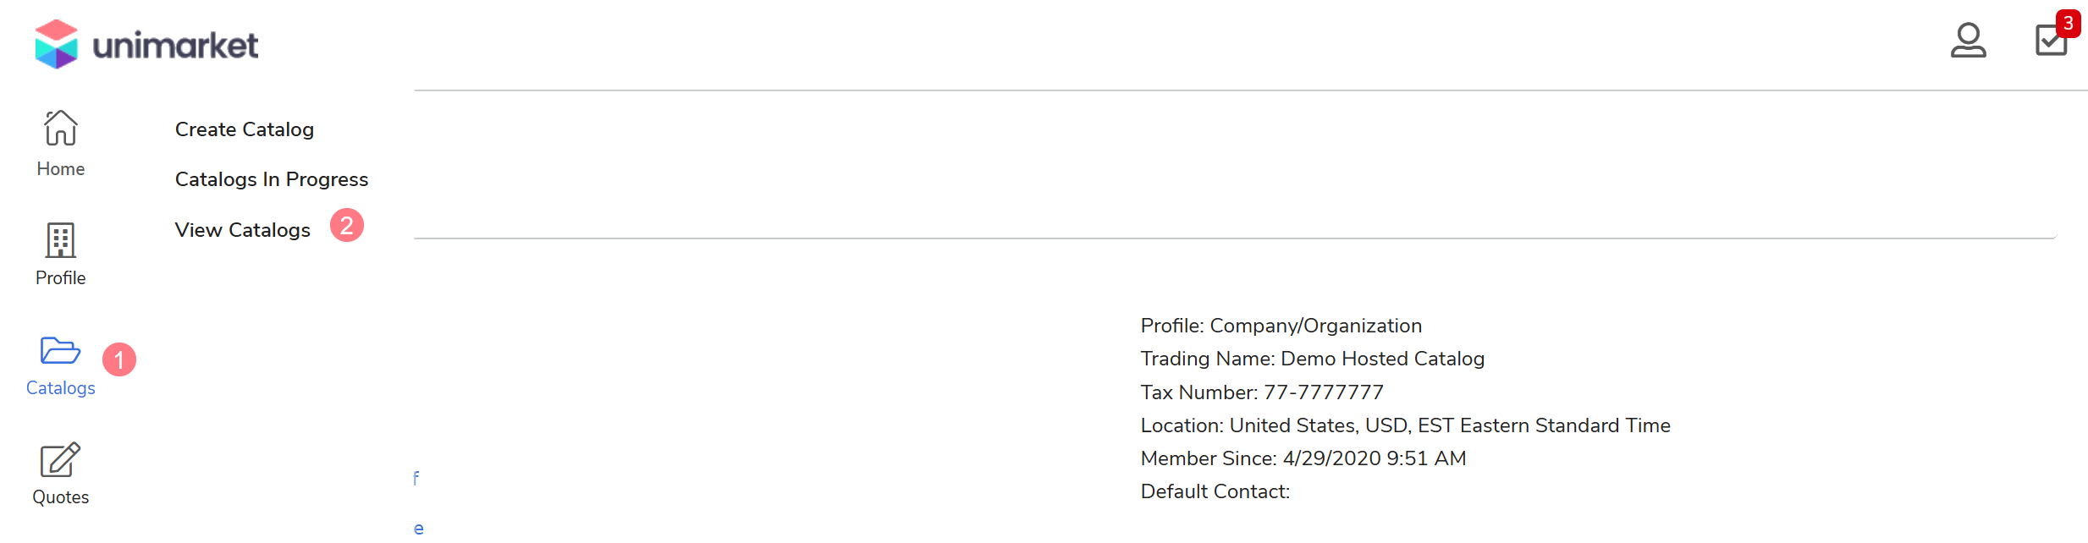Click the Unimarket cube logo
The height and width of the screenshot is (543, 2088).
(57, 44)
